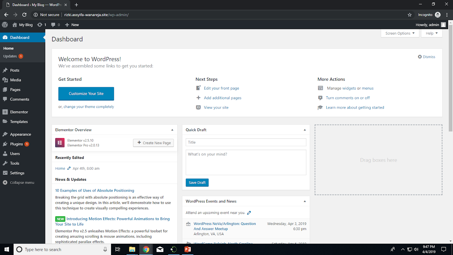Open the Windows Start menu
Viewport: 453px width, 255px height.
click(x=6, y=250)
